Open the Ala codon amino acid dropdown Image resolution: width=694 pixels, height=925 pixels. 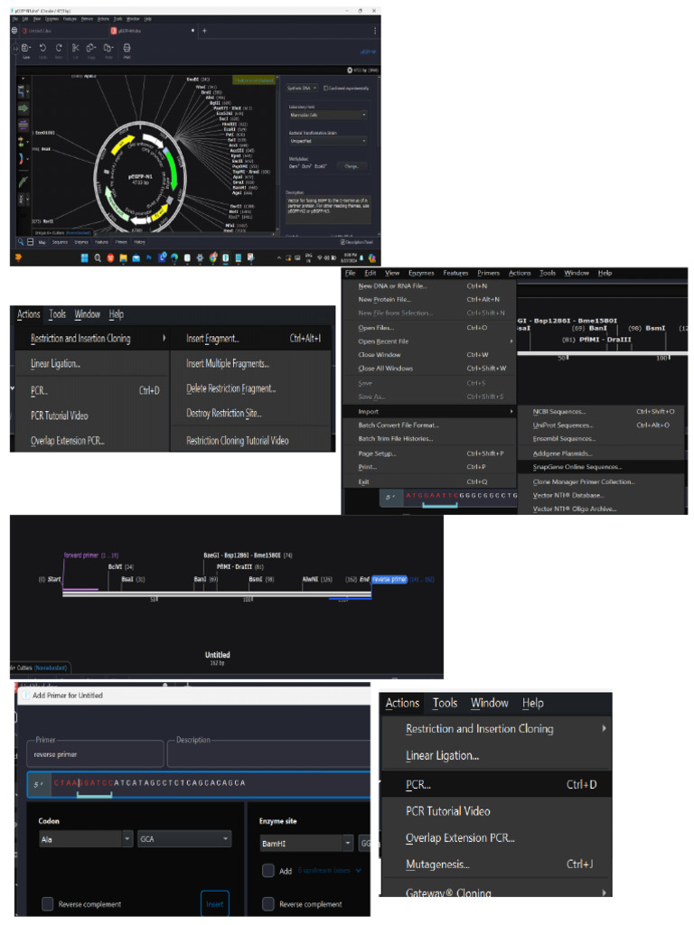(x=86, y=839)
